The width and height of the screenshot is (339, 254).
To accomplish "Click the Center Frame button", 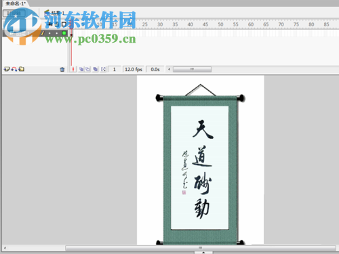I will pyautogui.click(x=73, y=69).
